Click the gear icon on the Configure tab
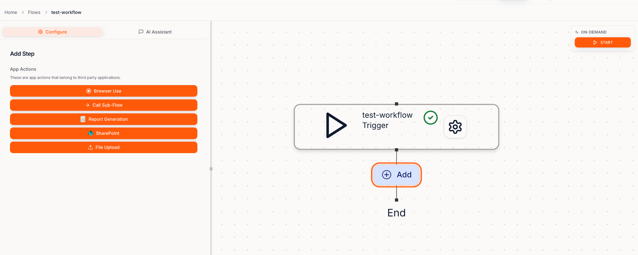The width and height of the screenshot is (638, 255). pos(40,32)
